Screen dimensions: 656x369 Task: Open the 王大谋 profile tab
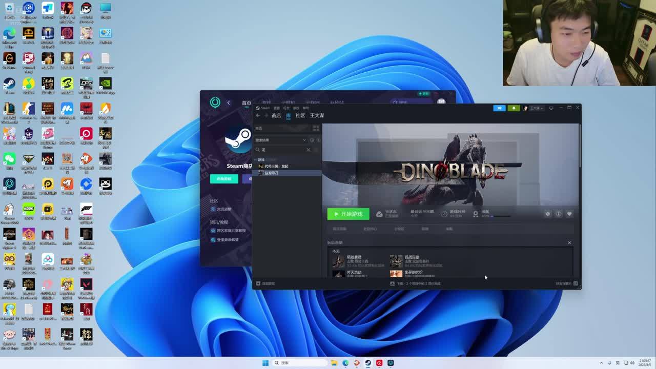317,116
